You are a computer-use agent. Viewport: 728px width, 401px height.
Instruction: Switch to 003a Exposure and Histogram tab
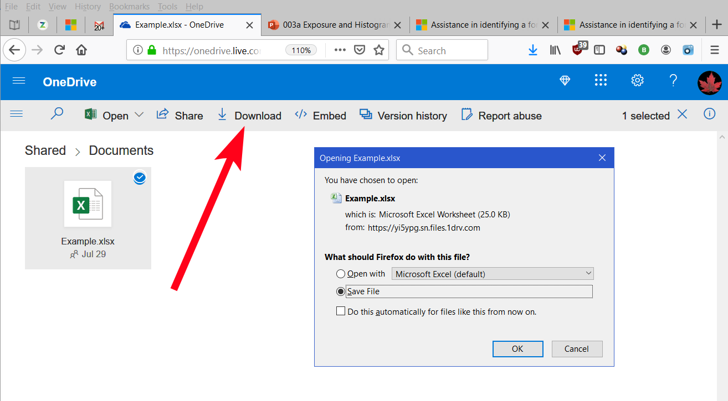coord(336,25)
